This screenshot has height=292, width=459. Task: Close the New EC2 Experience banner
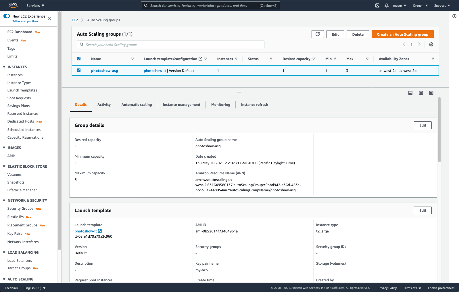(x=49, y=19)
